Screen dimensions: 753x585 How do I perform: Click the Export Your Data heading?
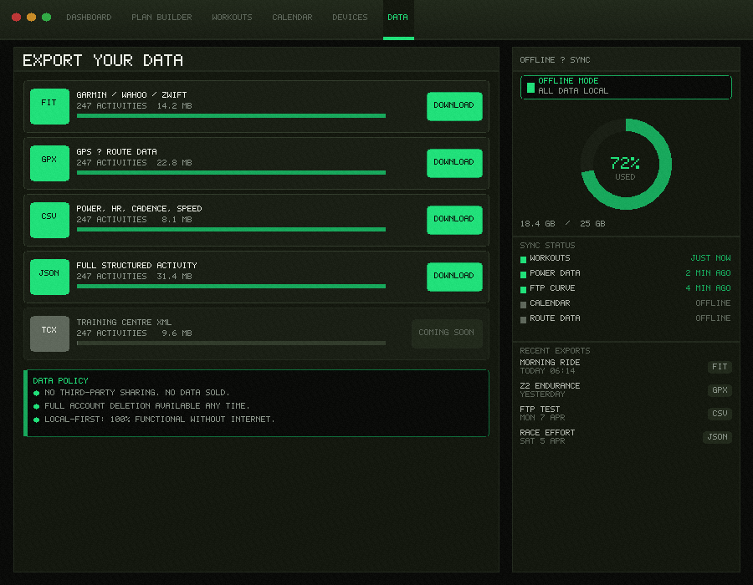coord(103,60)
